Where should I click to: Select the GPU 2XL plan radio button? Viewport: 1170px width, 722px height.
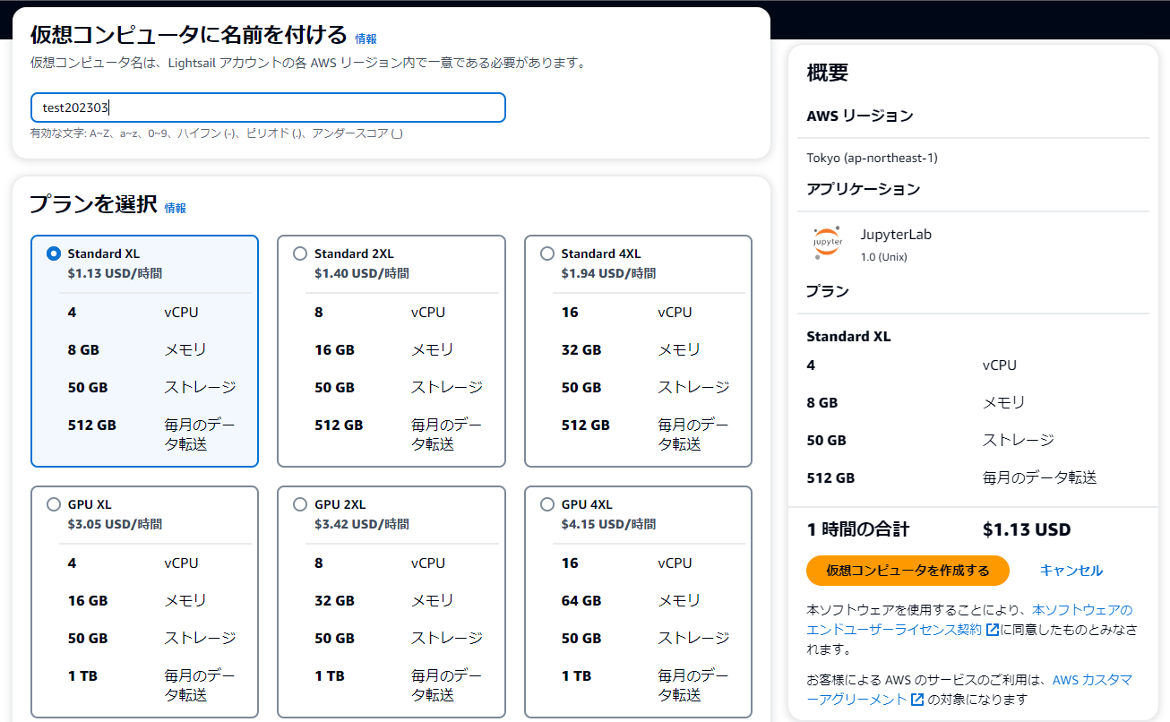pyautogui.click(x=300, y=504)
